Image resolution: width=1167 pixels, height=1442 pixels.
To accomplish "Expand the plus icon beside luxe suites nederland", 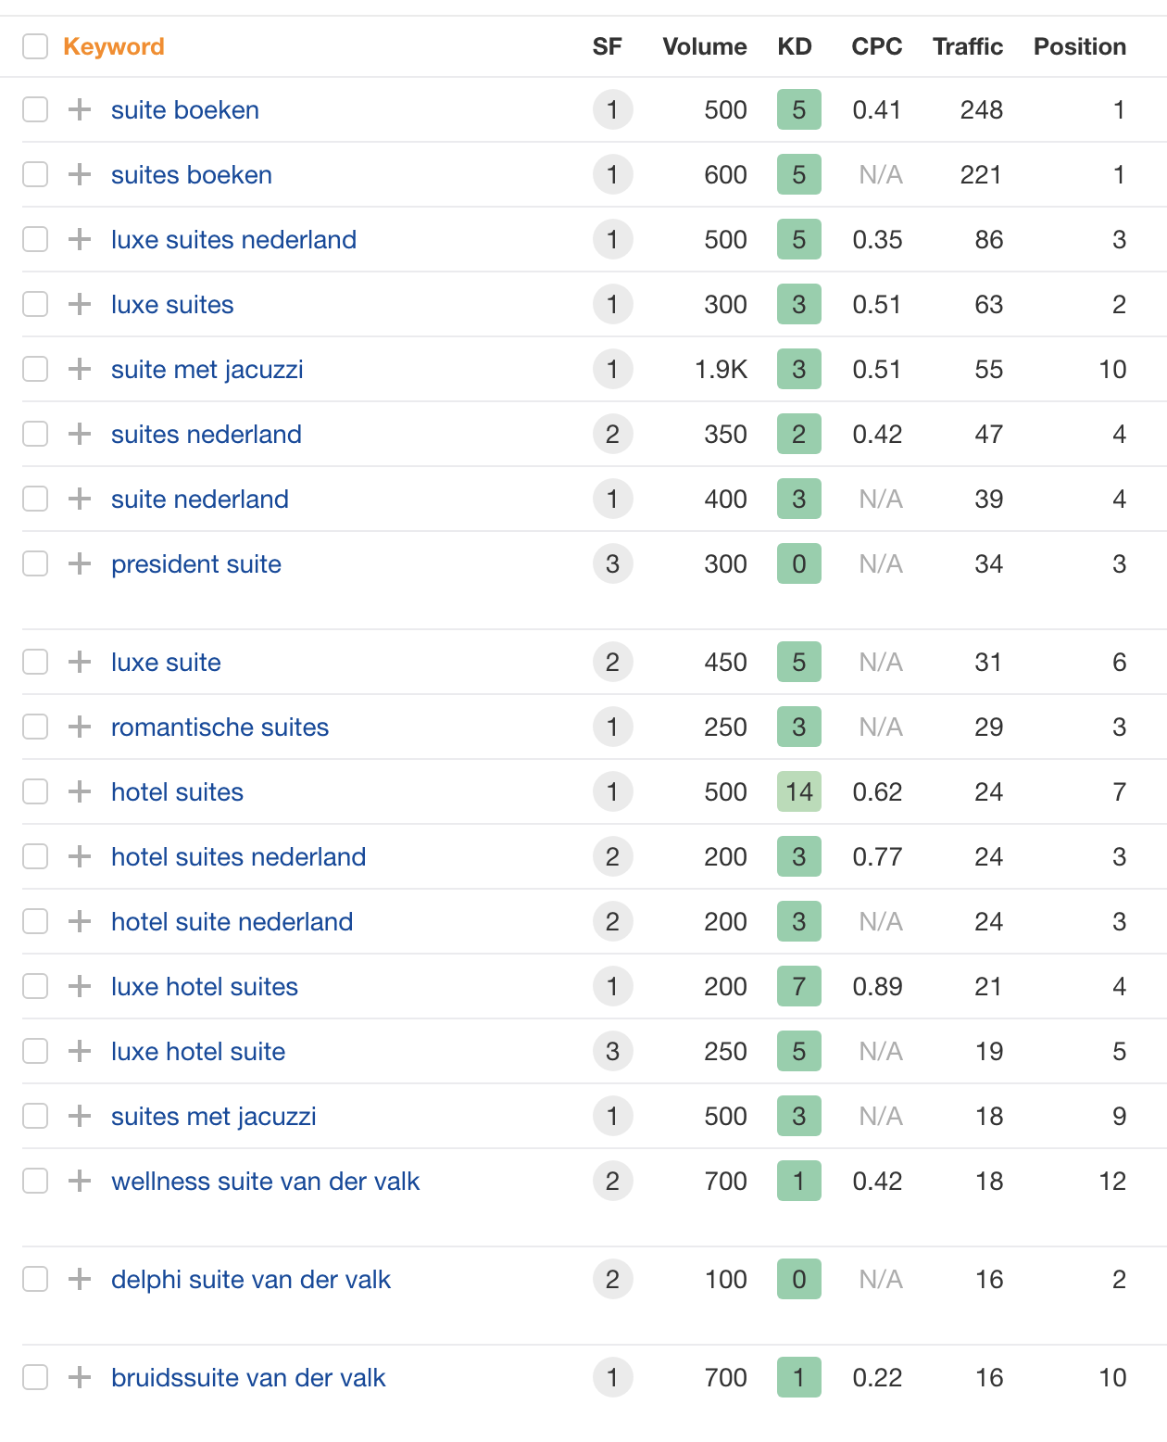I will (x=80, y=239).
